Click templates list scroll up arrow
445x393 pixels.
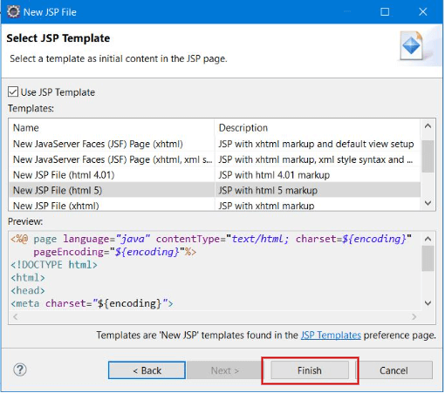428,126
